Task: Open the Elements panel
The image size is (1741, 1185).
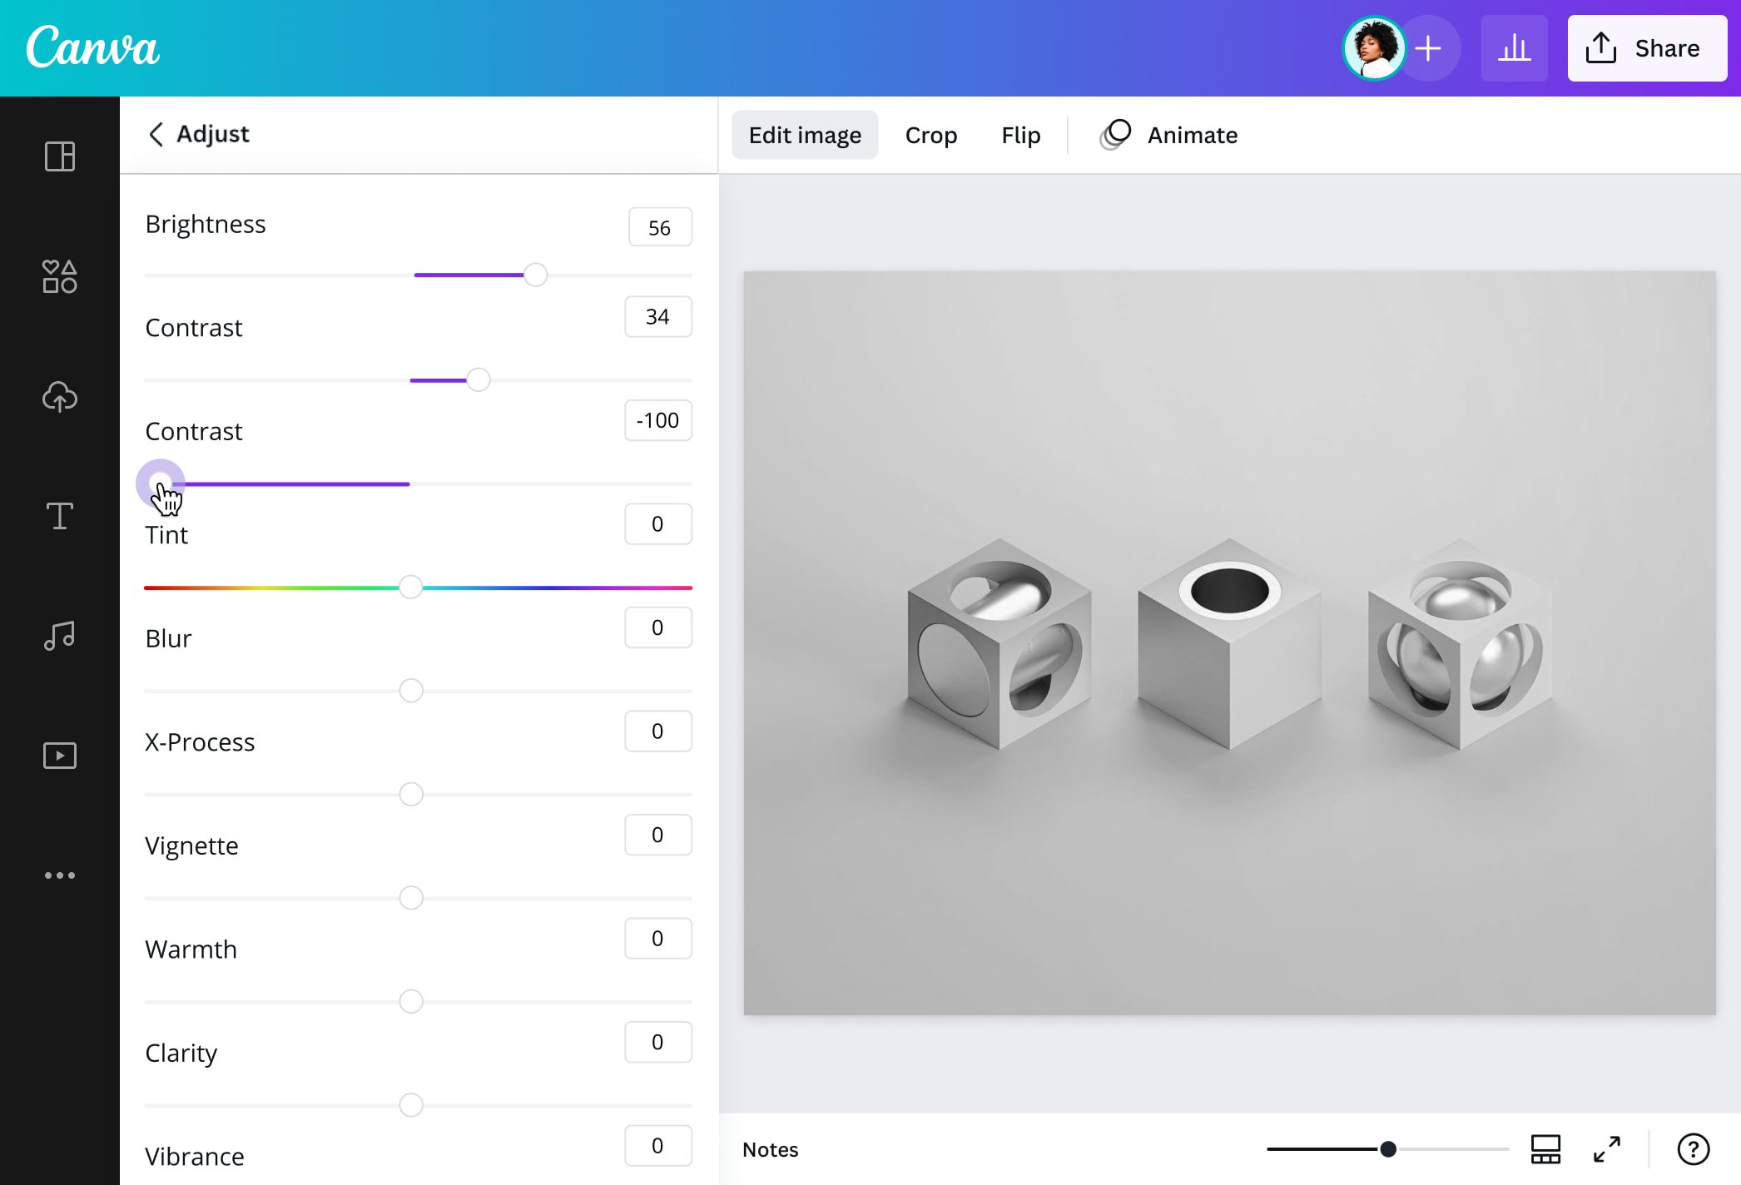Action: tap(59, 277)
